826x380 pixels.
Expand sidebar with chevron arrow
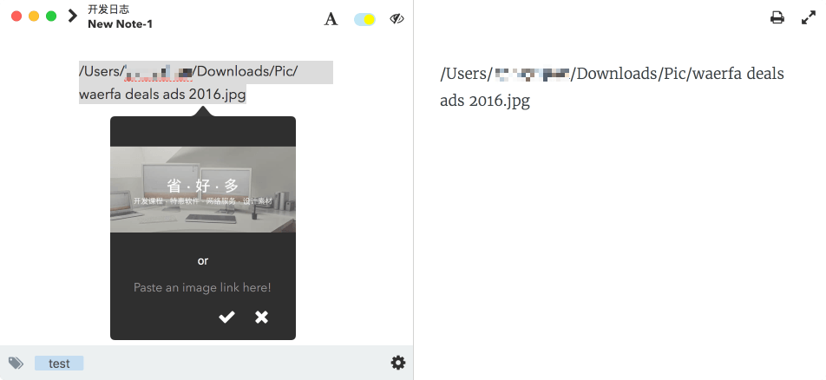73,16
